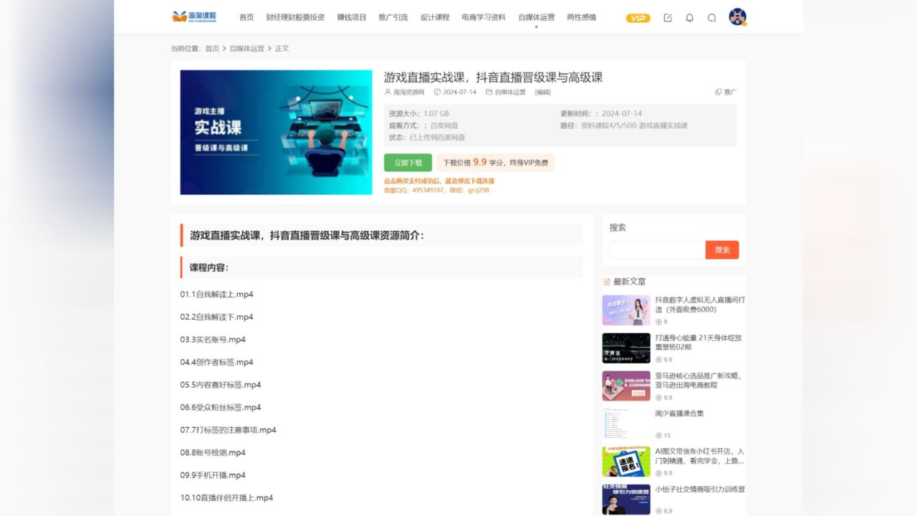Open 赚钱项目 menu item
The image size is (917, 516).
pos(352,17)
